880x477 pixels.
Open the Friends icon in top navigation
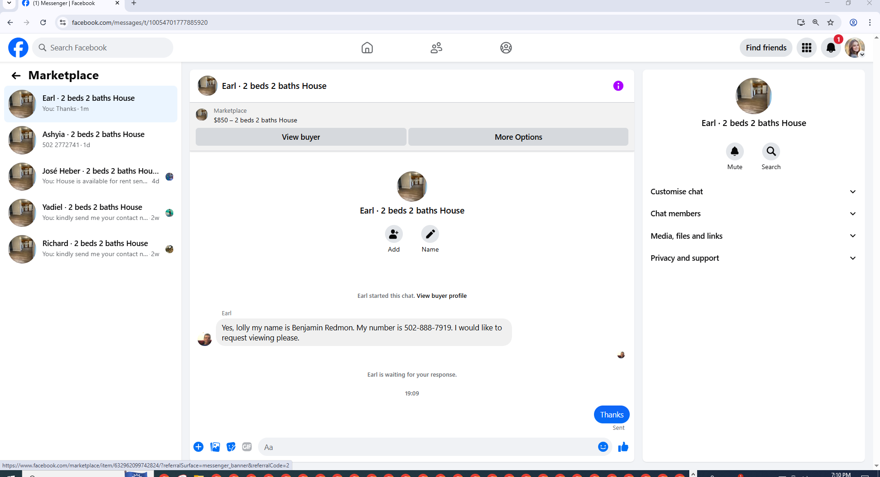[x=436, y=48]
